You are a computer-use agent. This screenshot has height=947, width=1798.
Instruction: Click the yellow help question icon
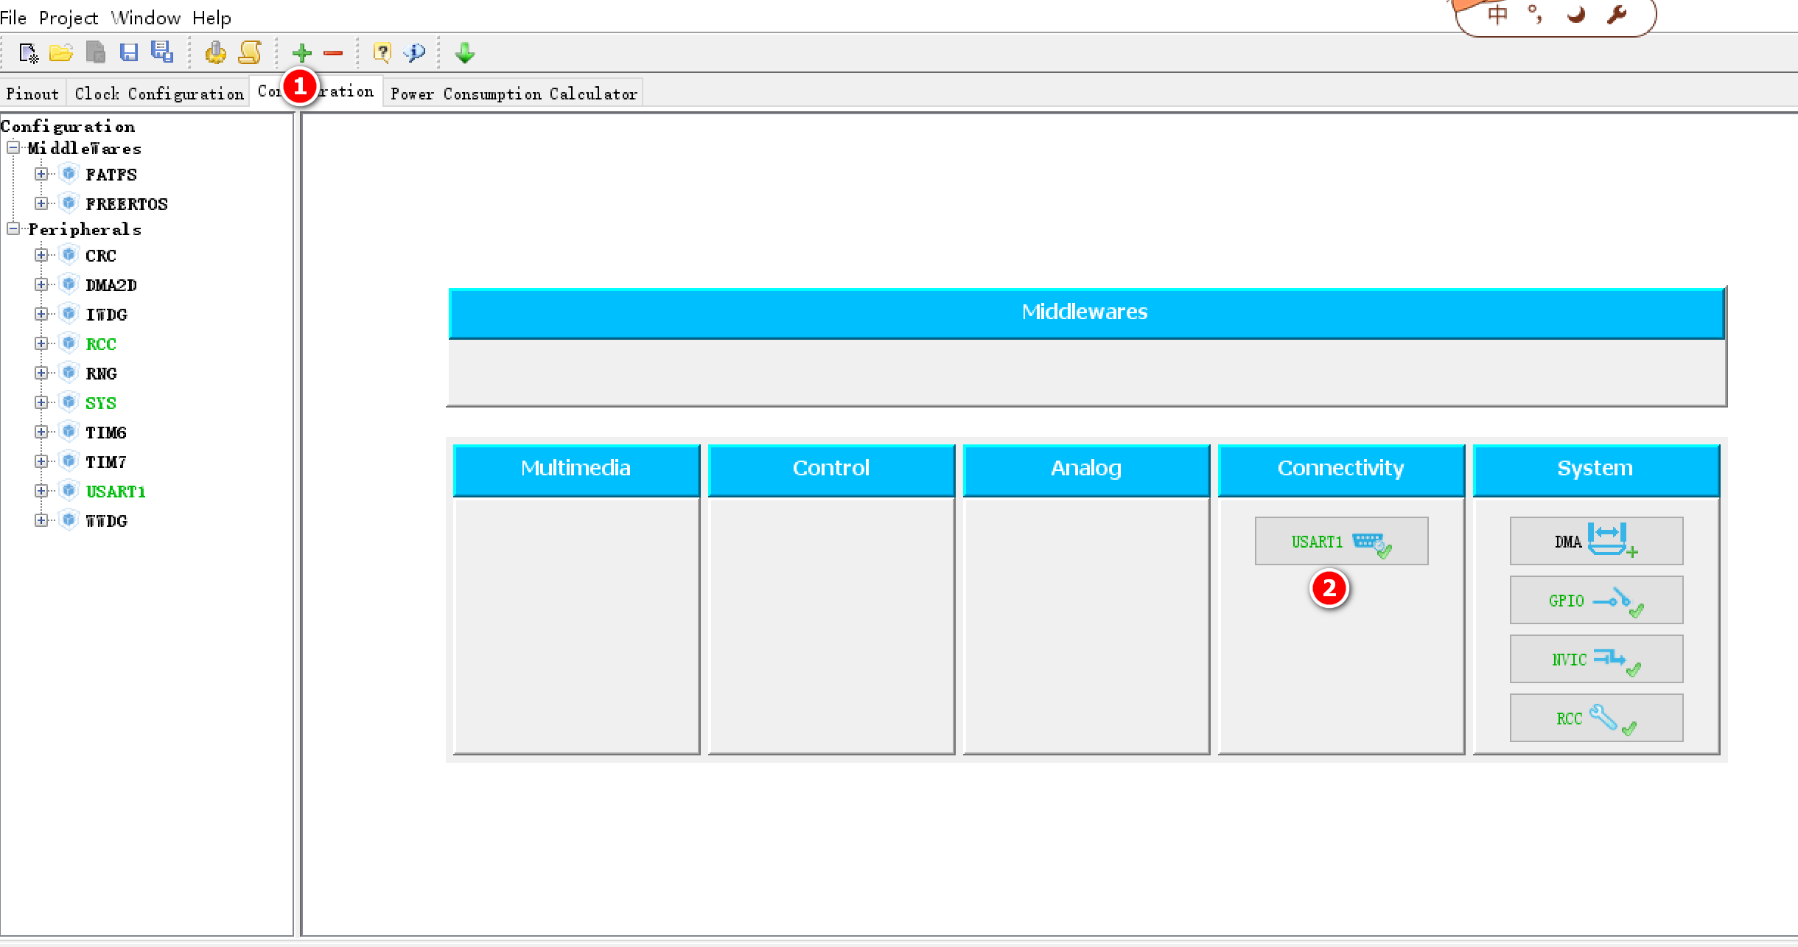(x=382, y=53)
